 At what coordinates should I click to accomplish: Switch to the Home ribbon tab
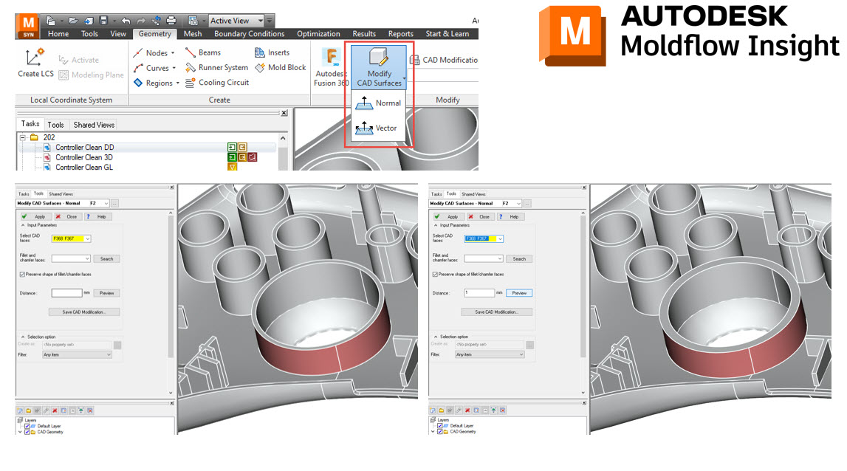tap(58, 33)
